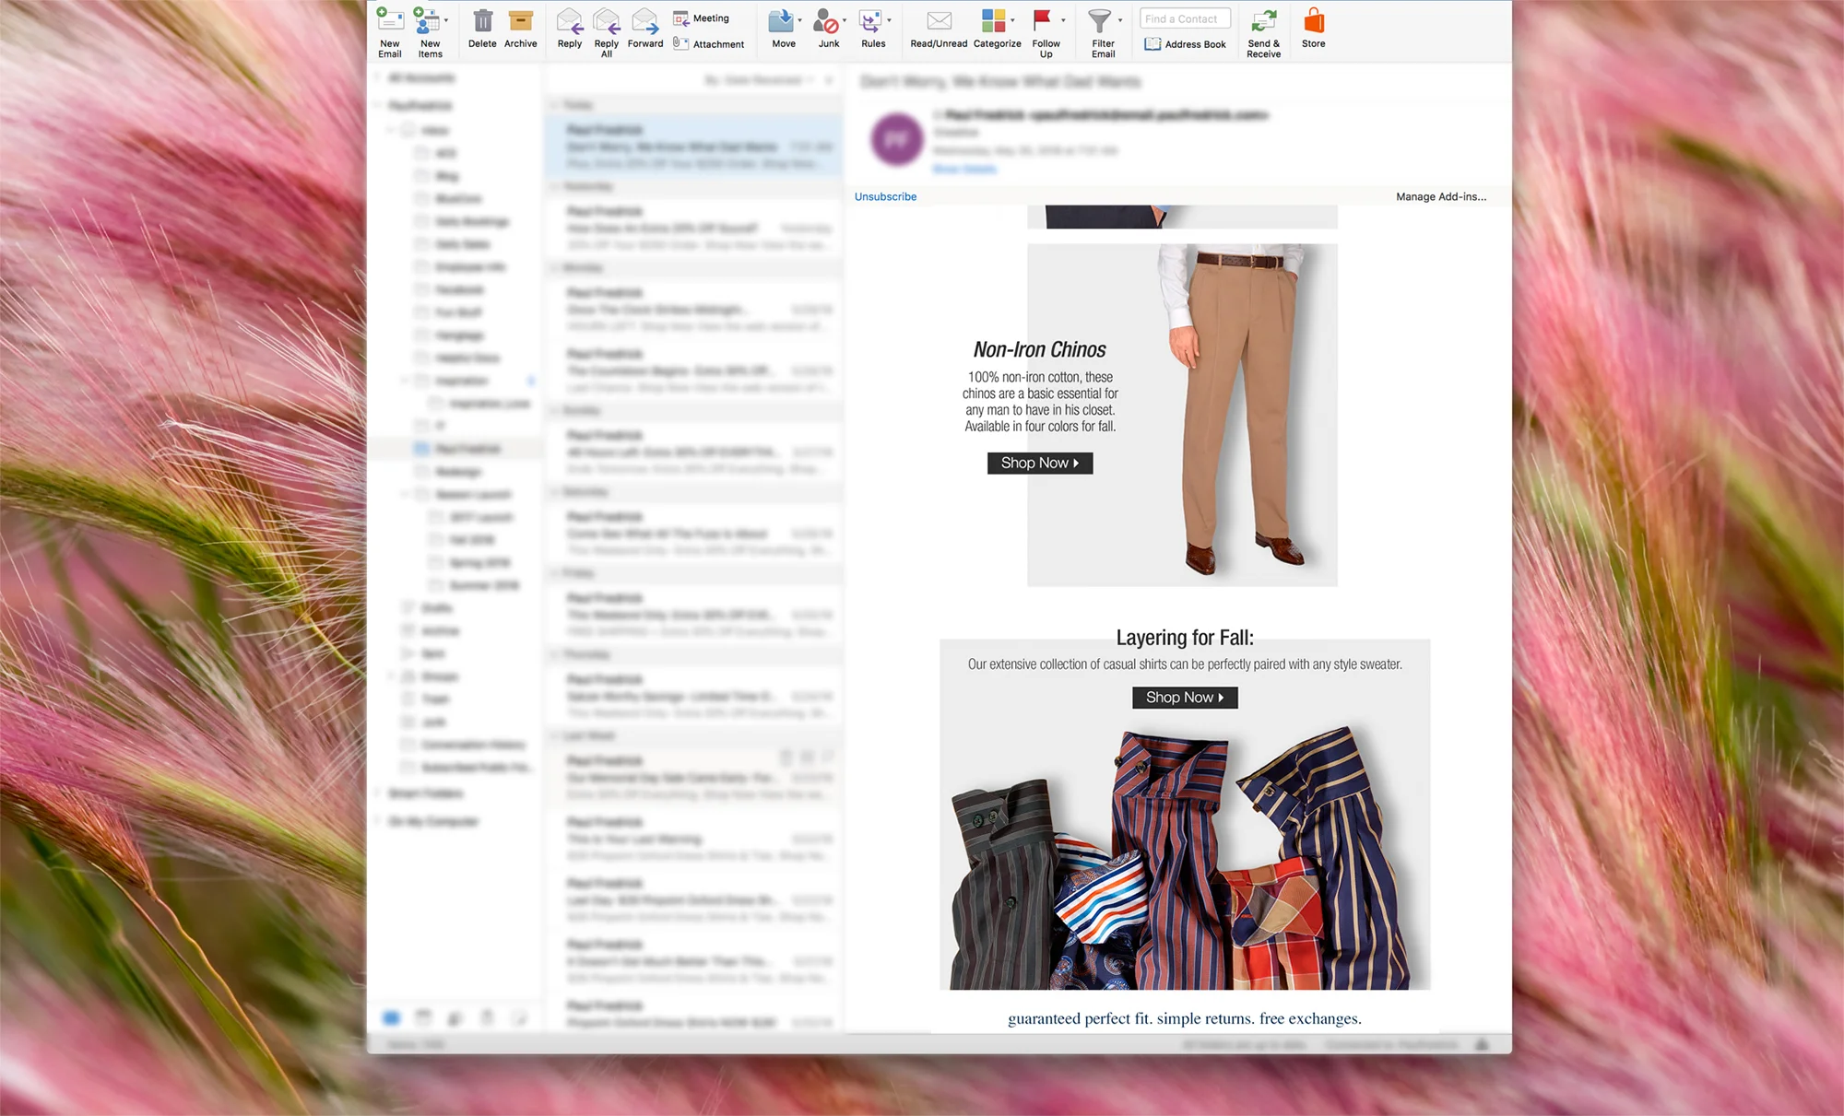The image size is (1844, 1116).
Task: Focus the Find a Contact field
Action: click(x=1185, y=18)
